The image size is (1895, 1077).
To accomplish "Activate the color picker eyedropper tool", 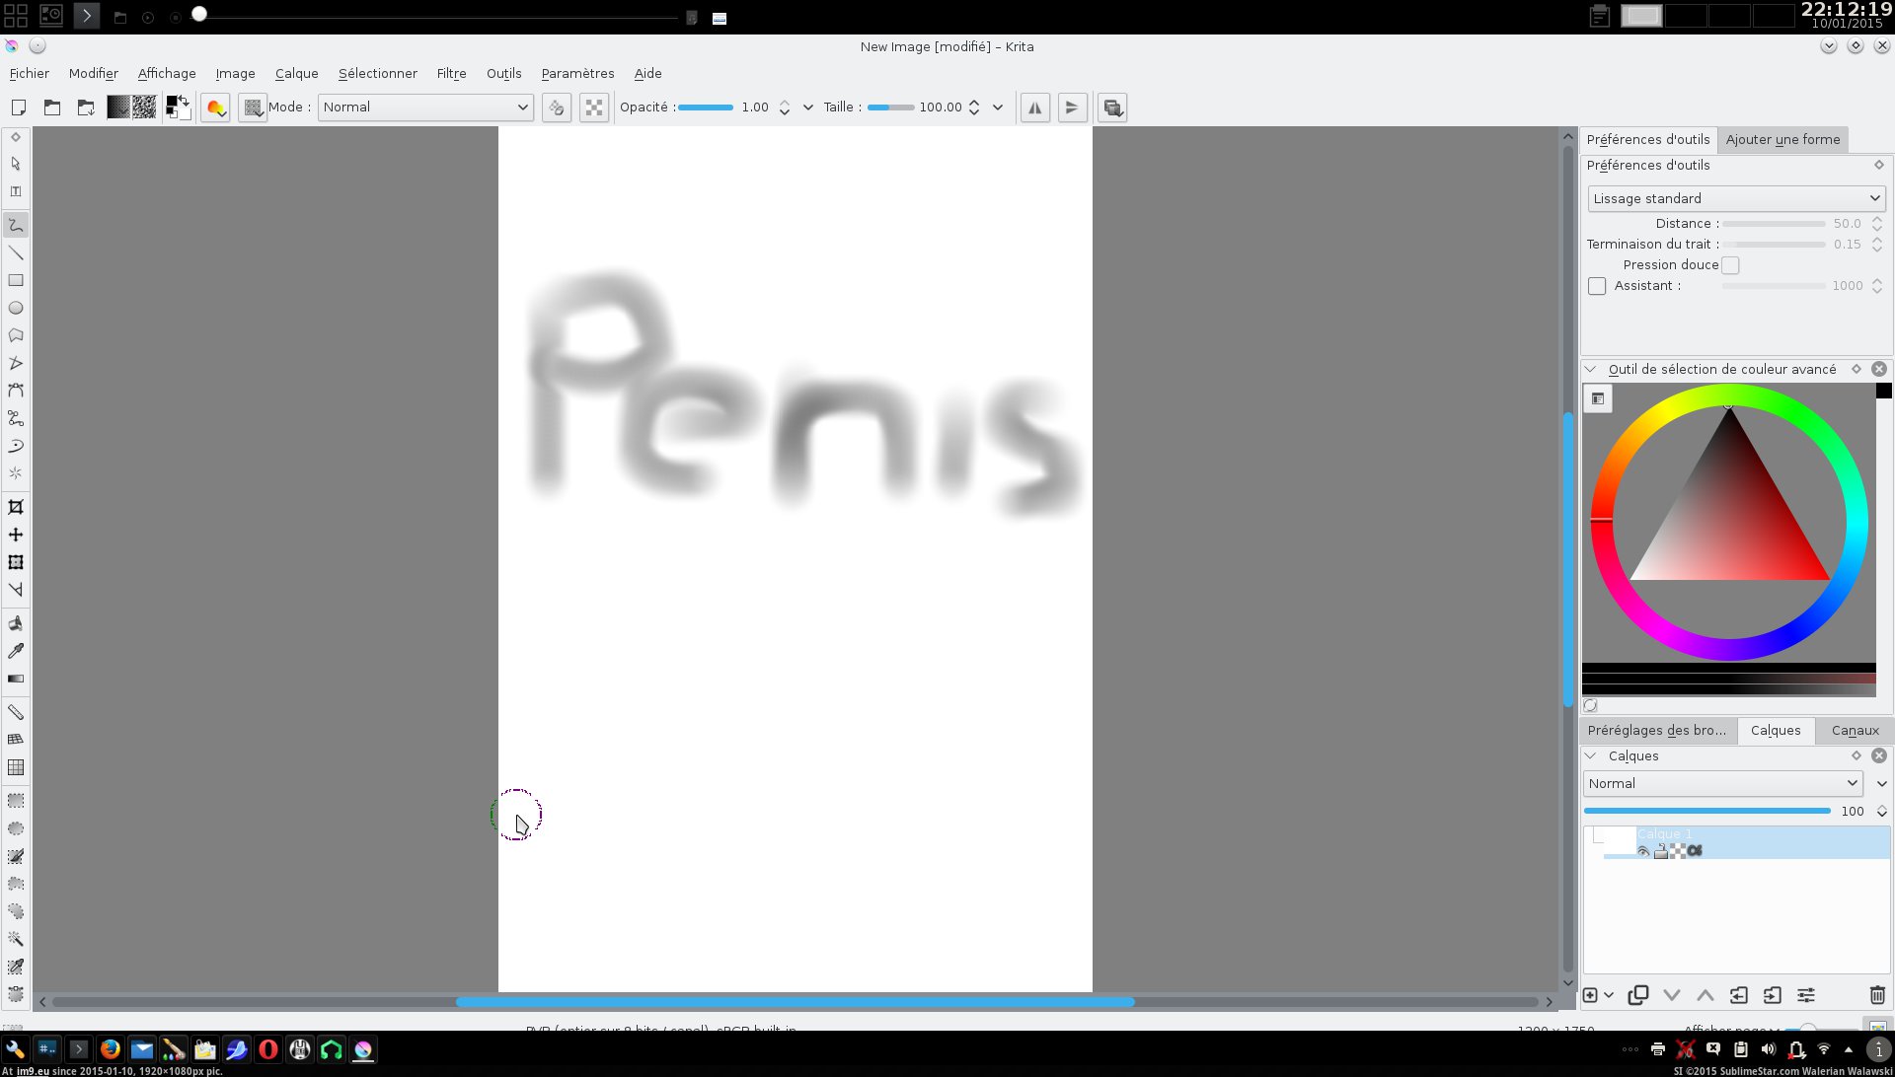I will [x=16, y=651].
